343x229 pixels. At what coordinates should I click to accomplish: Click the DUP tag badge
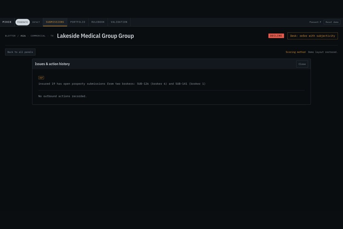(41, 78)
